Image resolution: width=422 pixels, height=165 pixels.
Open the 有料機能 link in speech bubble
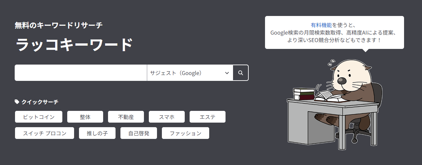[x=321, y=25]
